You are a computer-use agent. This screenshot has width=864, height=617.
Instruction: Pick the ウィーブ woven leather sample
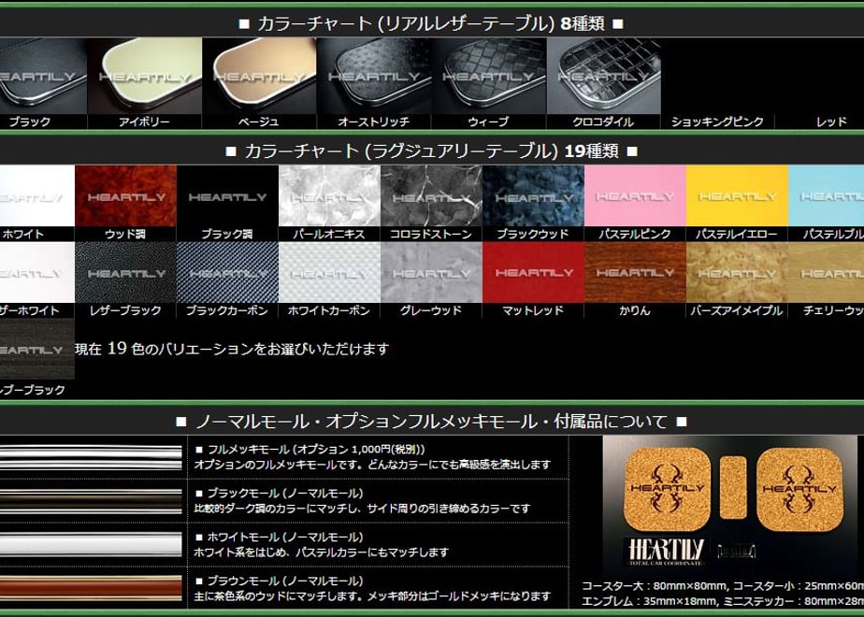coord(489,76)
